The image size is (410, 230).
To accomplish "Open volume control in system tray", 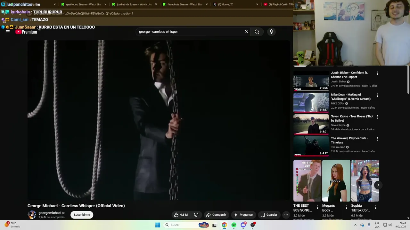I will coord(390,225).
